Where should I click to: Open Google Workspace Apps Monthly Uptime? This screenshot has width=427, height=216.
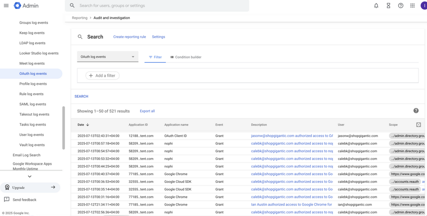click(32, 166)
